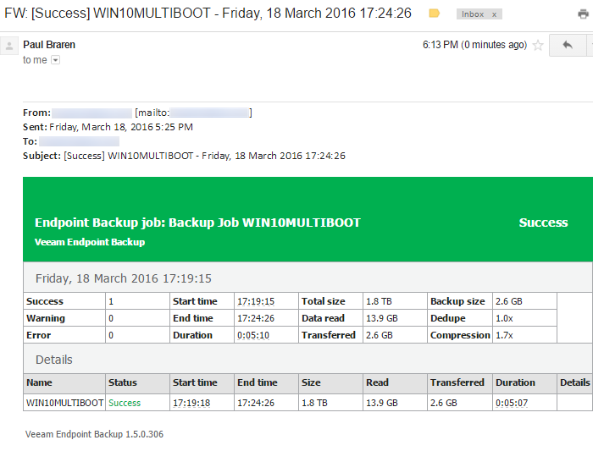This screenshot has width=593, height=451.
Task: Star this message from Paul Braren
Action: point(538,46)
